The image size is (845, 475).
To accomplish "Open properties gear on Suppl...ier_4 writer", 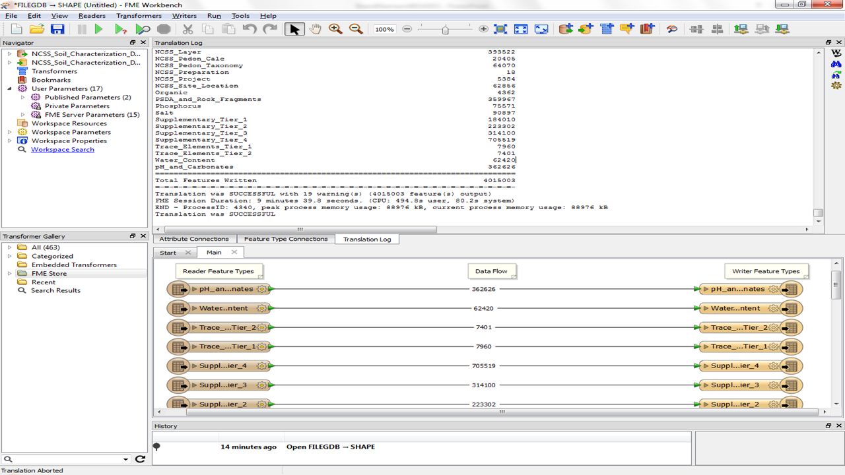I will pos(773,365).
